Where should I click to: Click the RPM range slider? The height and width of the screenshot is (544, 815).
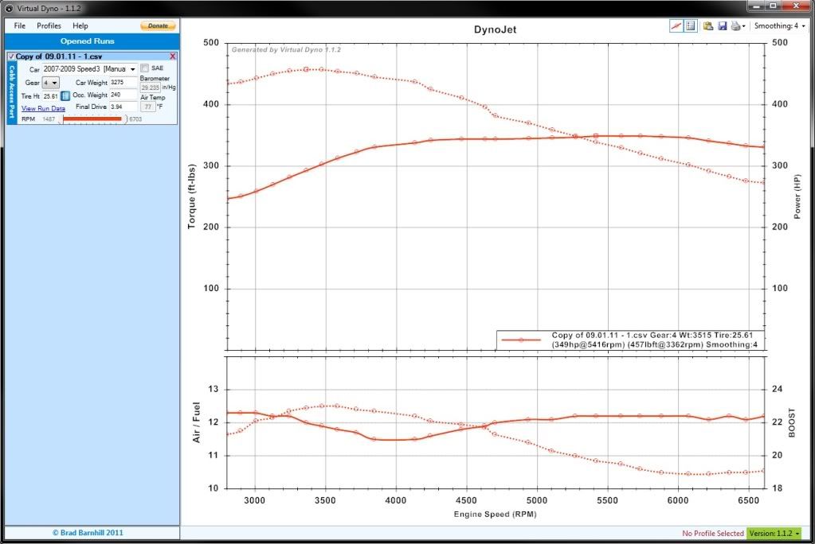(93, 119)
